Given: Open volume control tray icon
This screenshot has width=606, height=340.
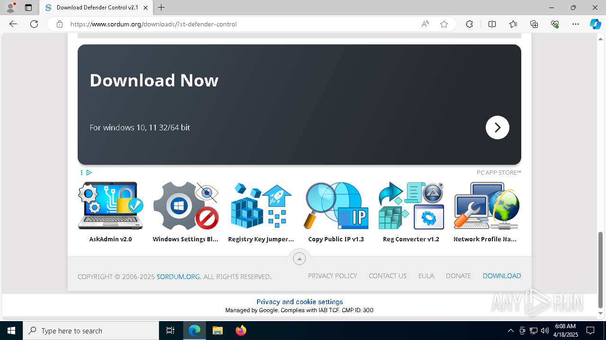Looking at the screenshot, I should pos(545,331).
